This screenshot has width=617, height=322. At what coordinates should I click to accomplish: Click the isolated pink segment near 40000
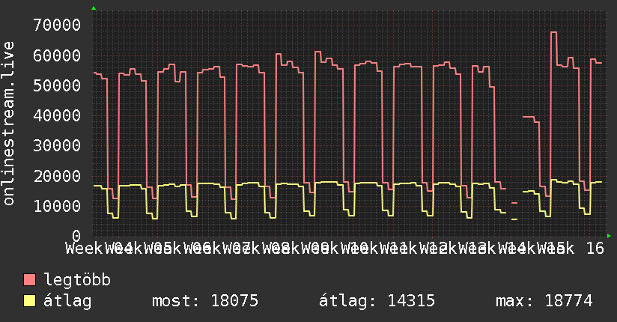click(529, 117)
